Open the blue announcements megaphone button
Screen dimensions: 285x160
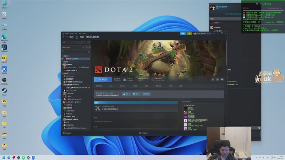(x=183, y=33)
